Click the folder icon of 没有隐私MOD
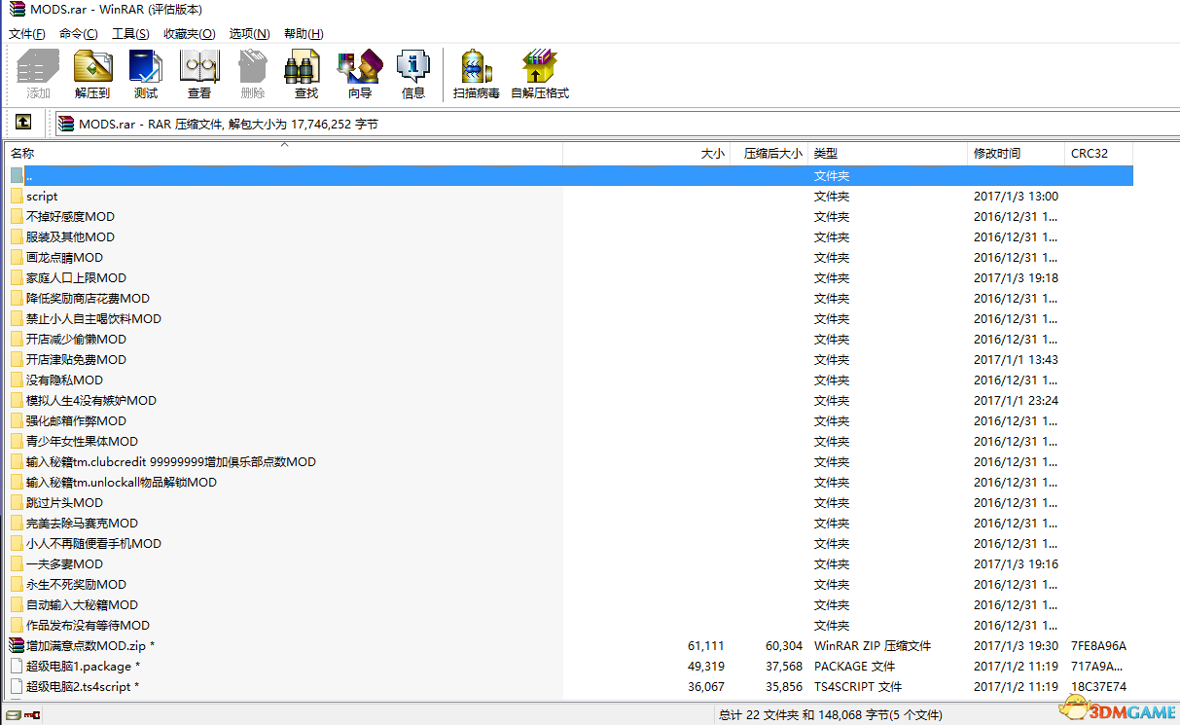1180x725 pixels. [x=17, y=380]
